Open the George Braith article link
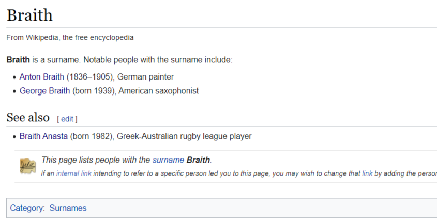Viewport: 437px width, 222px height. [44, 91]
